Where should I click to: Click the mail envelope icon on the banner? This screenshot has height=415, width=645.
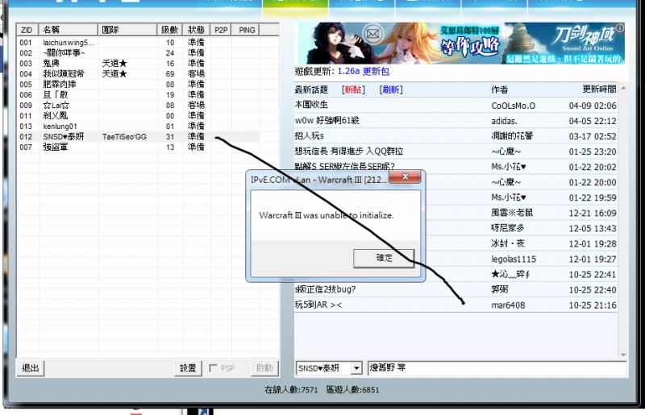point(372,34)
